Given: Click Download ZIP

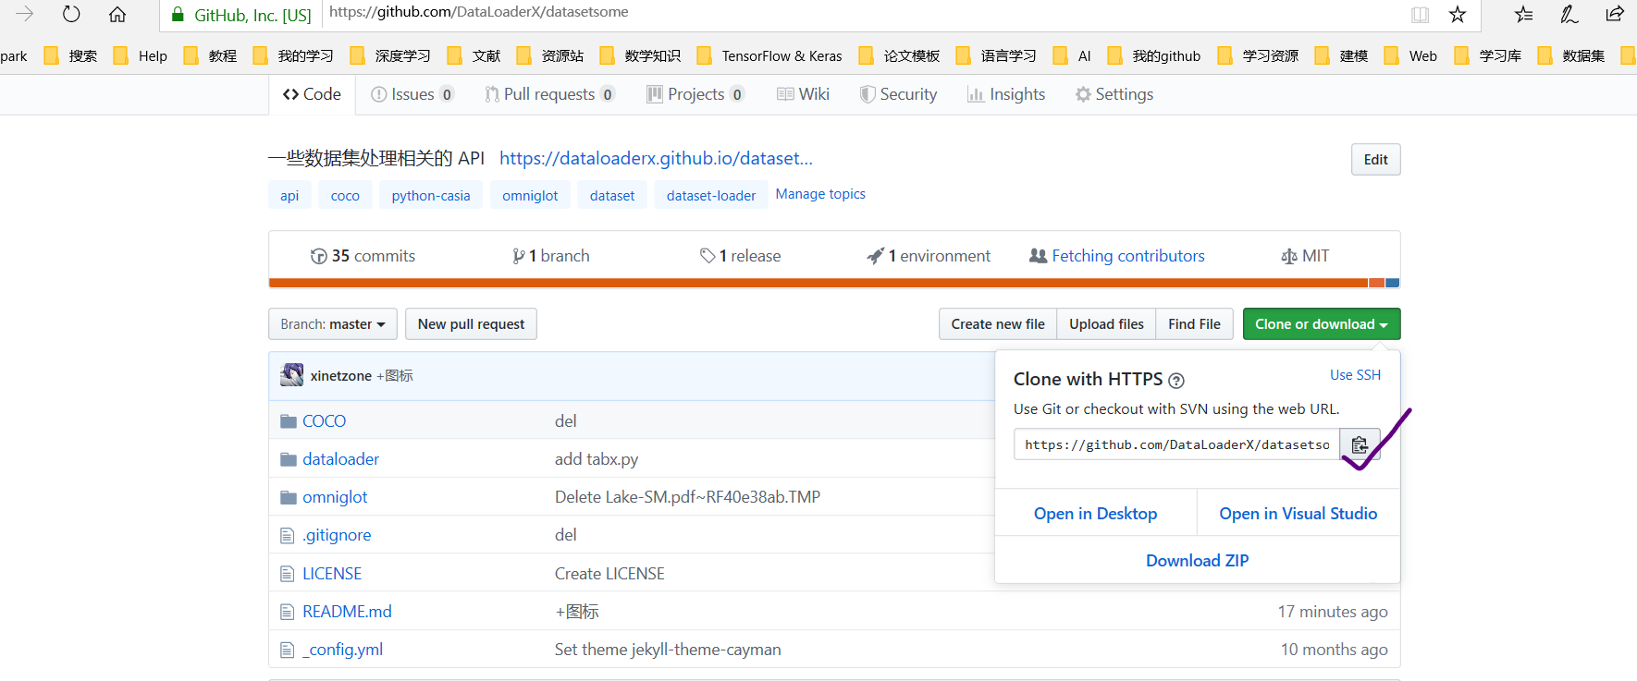Looking at the screenshot, I should [1197, 561].
